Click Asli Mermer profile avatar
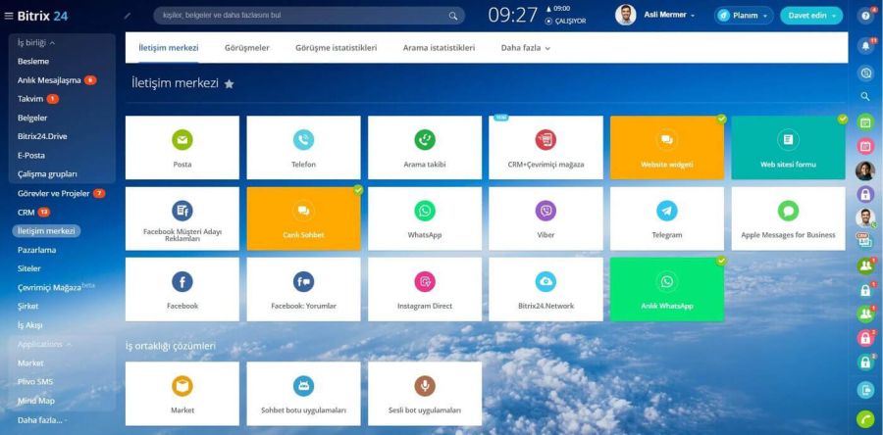 (x=626, y=15)
